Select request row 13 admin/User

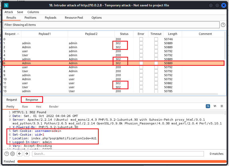tap(113, 91)
